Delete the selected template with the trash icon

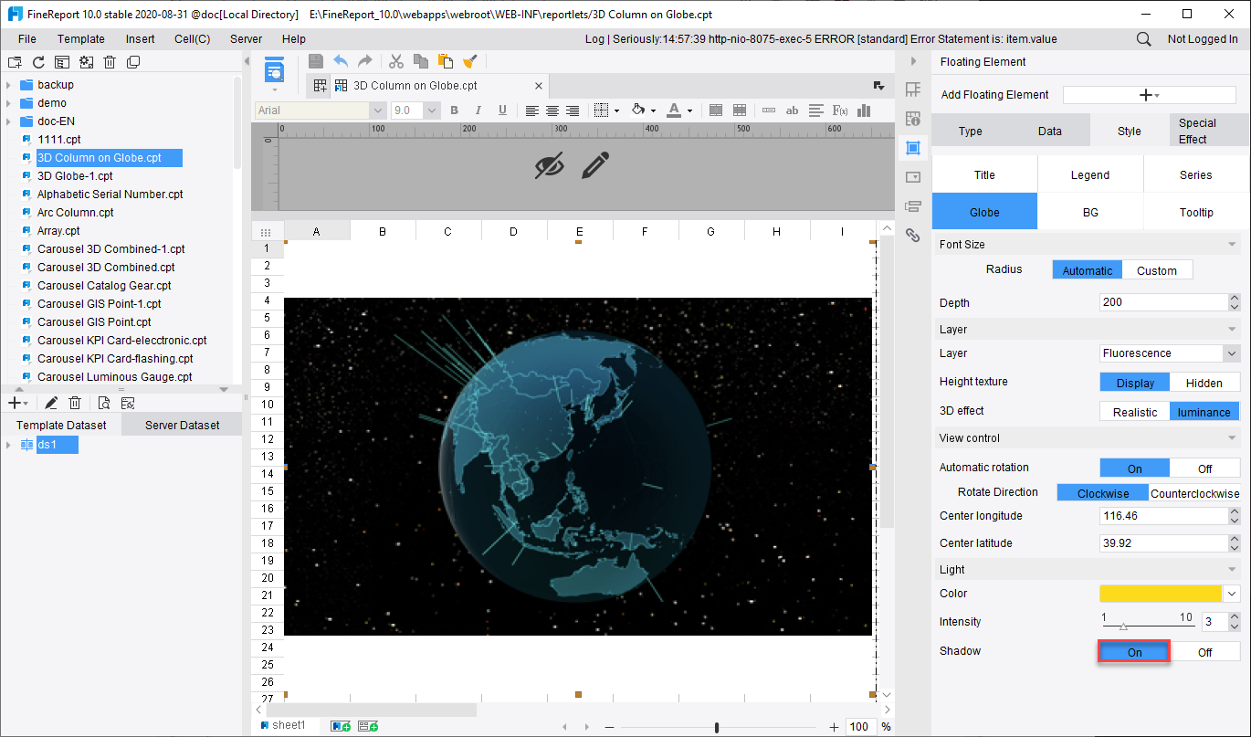110,62
